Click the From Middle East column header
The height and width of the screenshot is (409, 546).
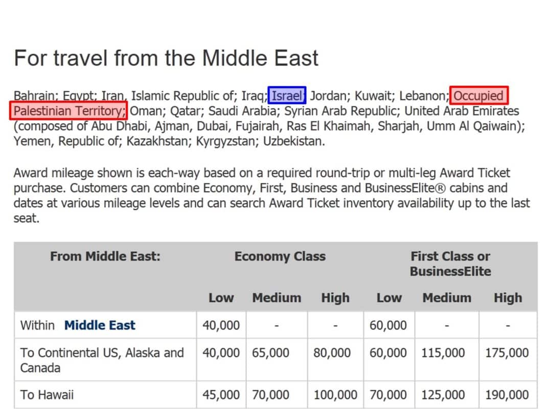pos(105,256)
